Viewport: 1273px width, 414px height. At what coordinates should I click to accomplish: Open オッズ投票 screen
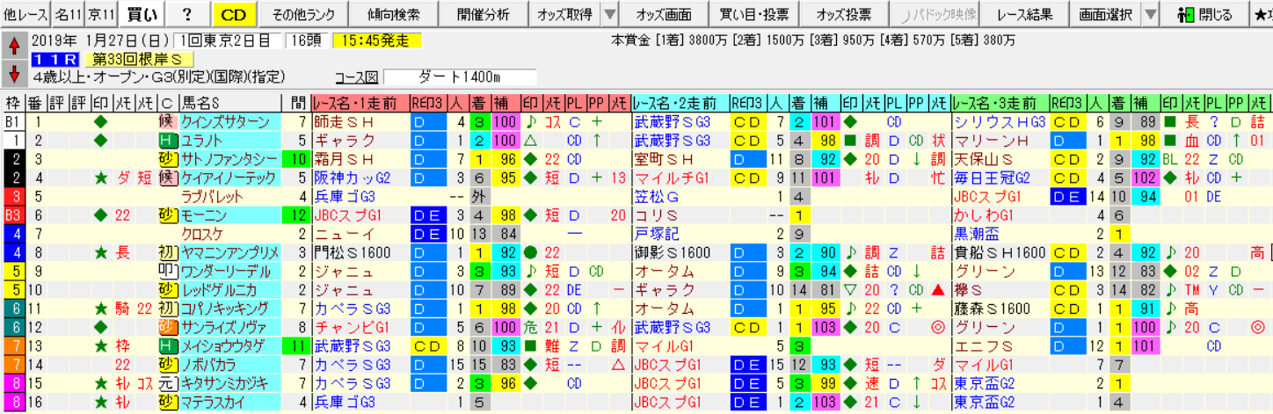coord(843,14)
